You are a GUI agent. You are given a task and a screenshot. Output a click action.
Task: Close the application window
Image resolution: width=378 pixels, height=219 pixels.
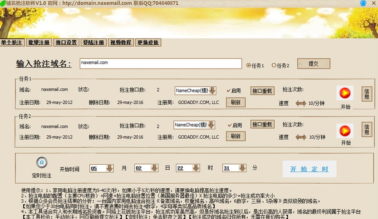coord(374,3)
